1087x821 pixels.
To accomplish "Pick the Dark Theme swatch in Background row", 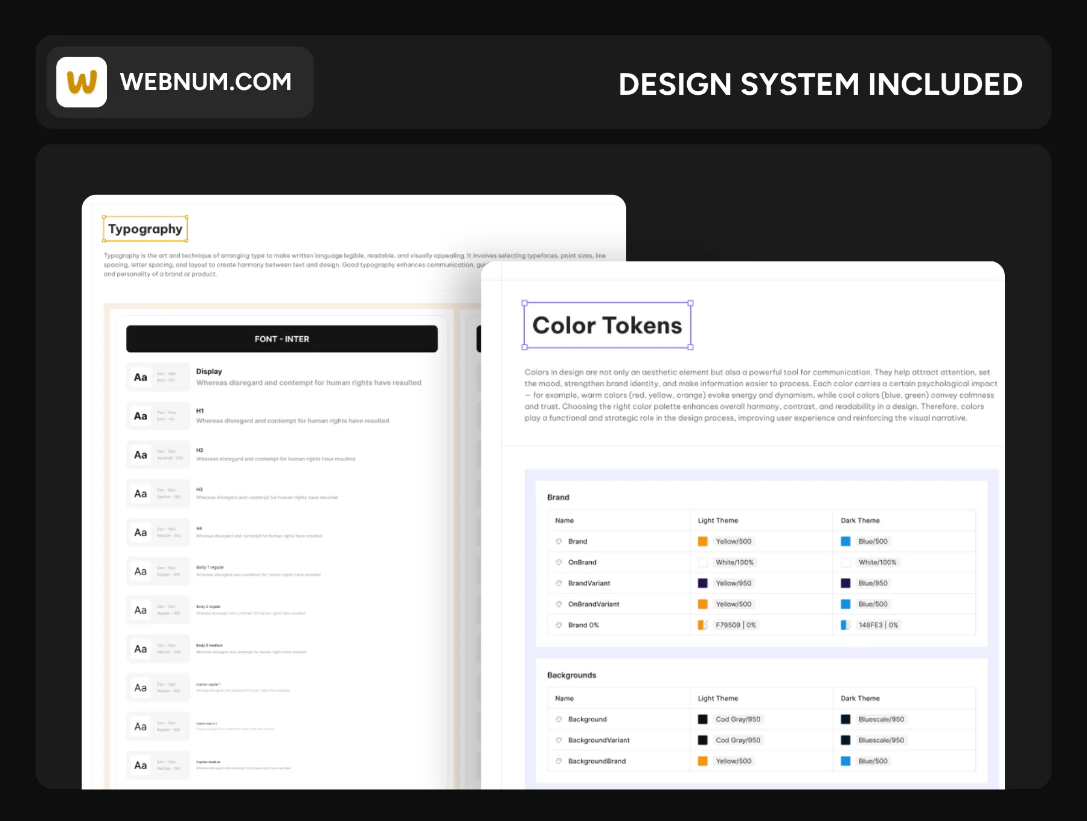I will 845,719.
